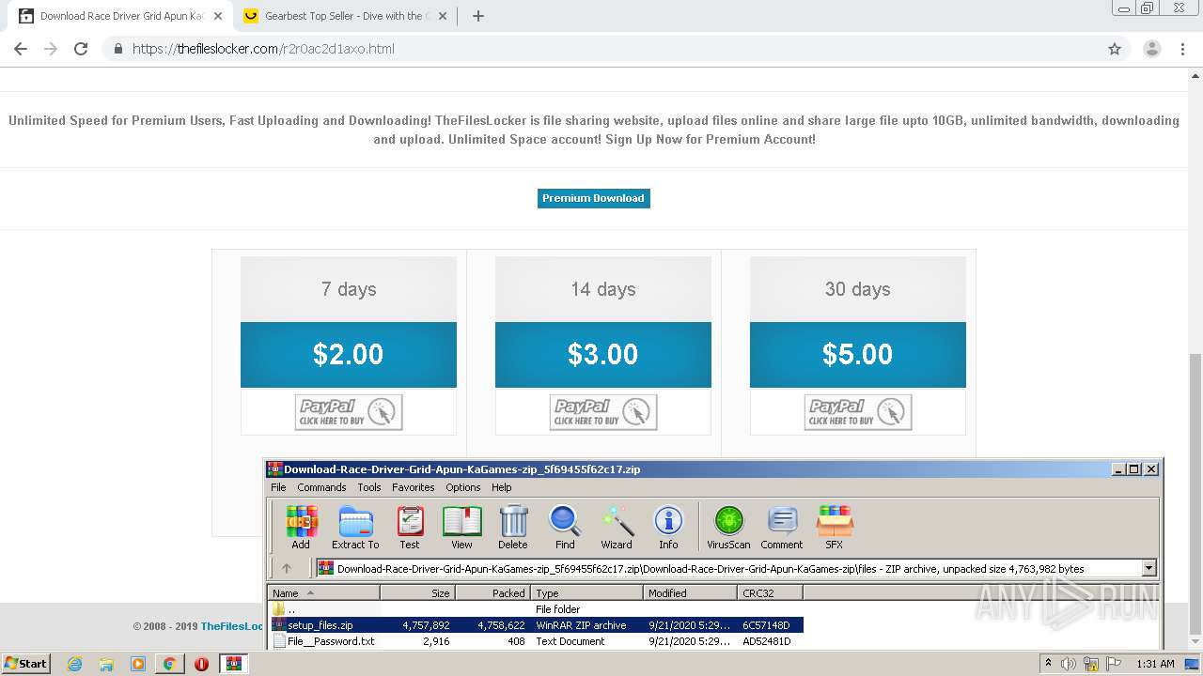Viewport: 1203px width, 676px height.
Task: Select File__Password.txt in WinRAR list
Action: (537, 641)
